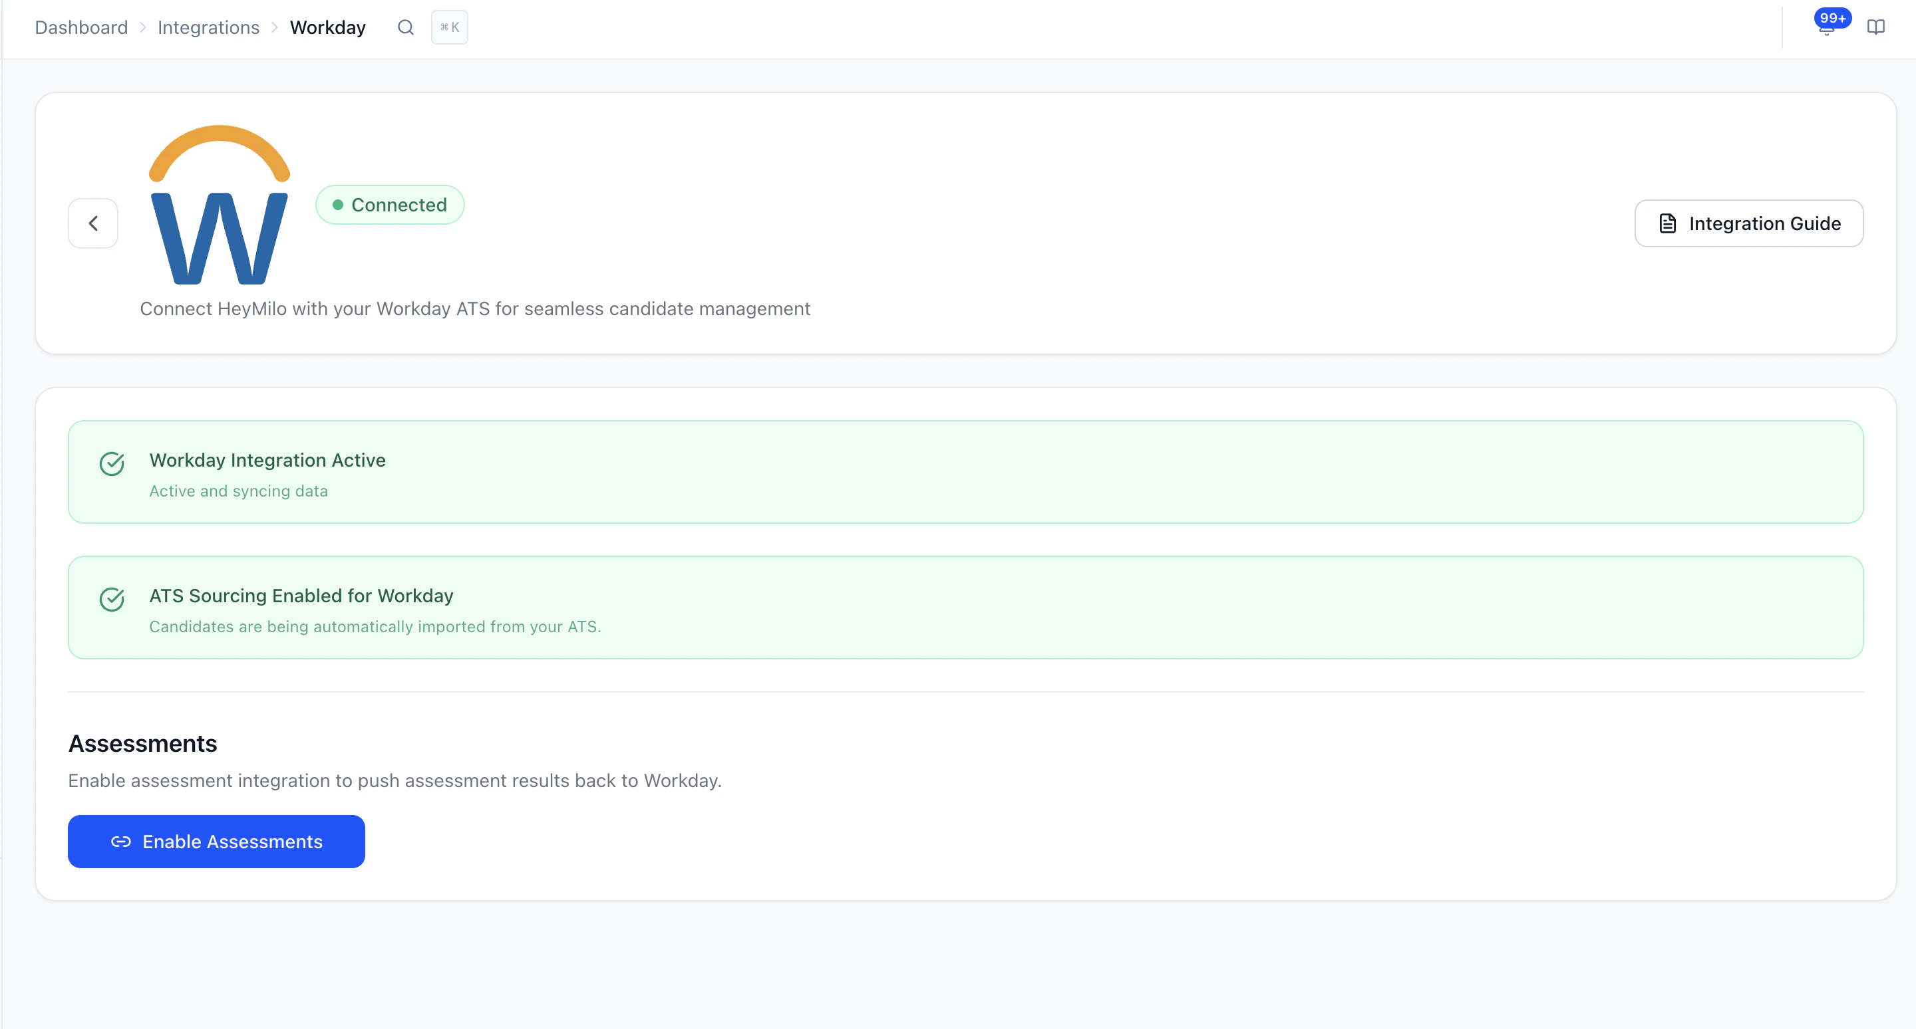Select 'ATS Sourcing Enabled for Workday' heading
Screen dimensions: 1916x1029
tap(301, 596)
